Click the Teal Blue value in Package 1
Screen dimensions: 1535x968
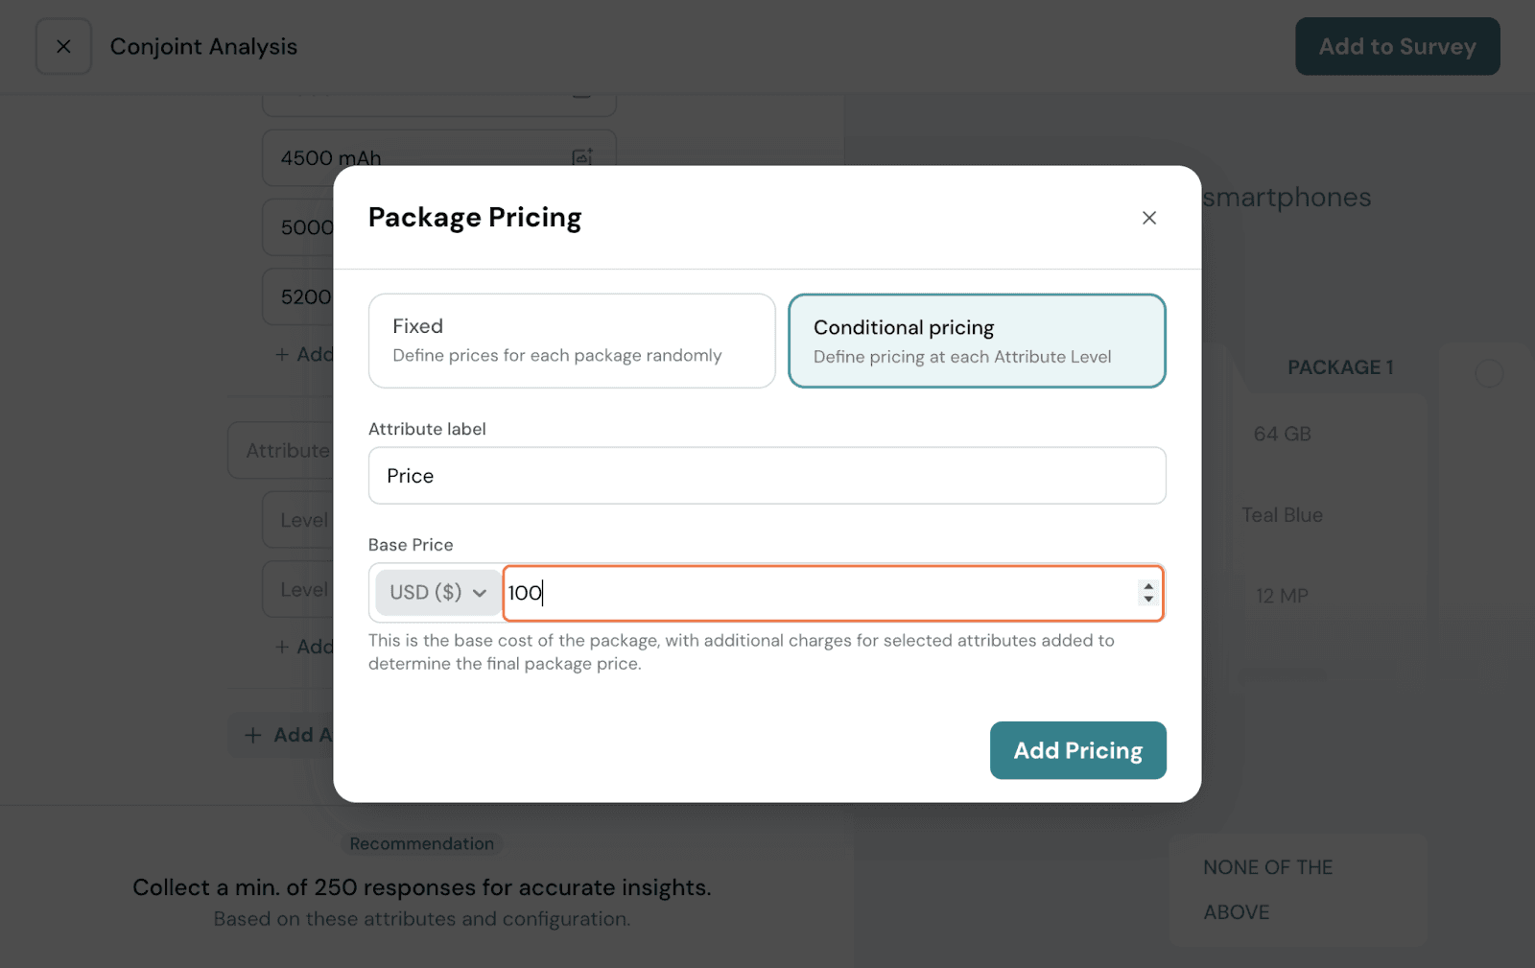point(1282,515)
